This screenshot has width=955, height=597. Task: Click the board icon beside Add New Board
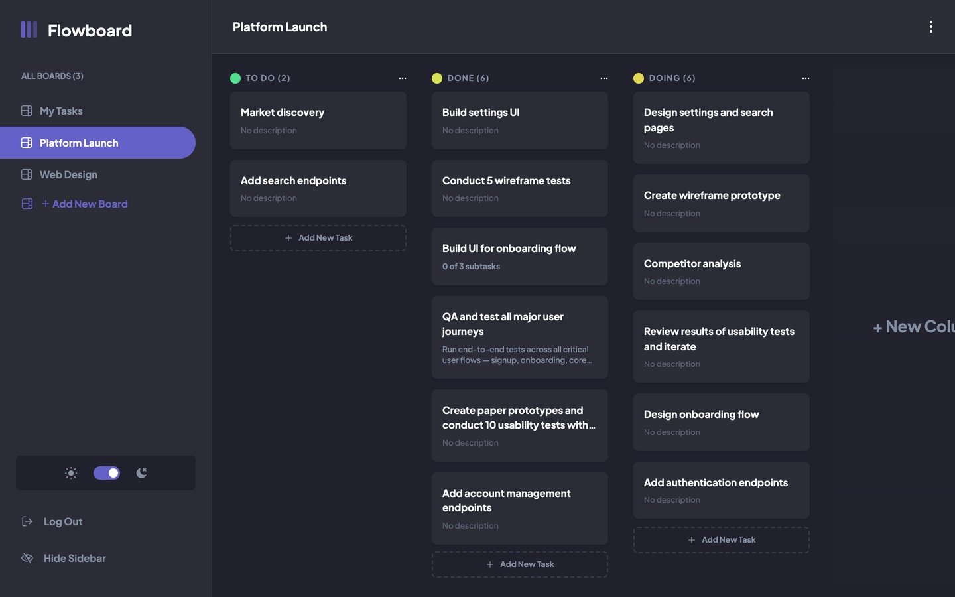point(27,204)
